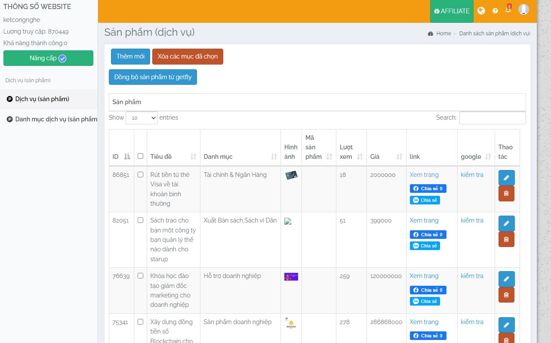Delete product 82051 using trash icon
The width and height of the screenshot is (551, 343).
click(506, 239)
